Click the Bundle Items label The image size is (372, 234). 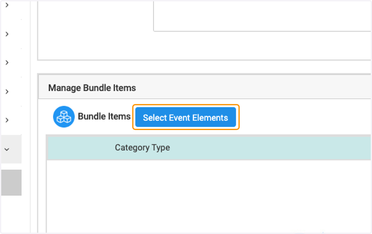(x=104, y=116)
